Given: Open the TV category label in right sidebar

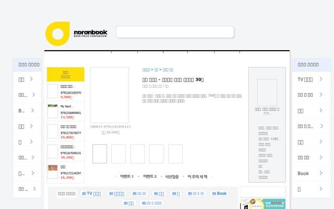Looking at the screenshot, I should pos(305,79).
